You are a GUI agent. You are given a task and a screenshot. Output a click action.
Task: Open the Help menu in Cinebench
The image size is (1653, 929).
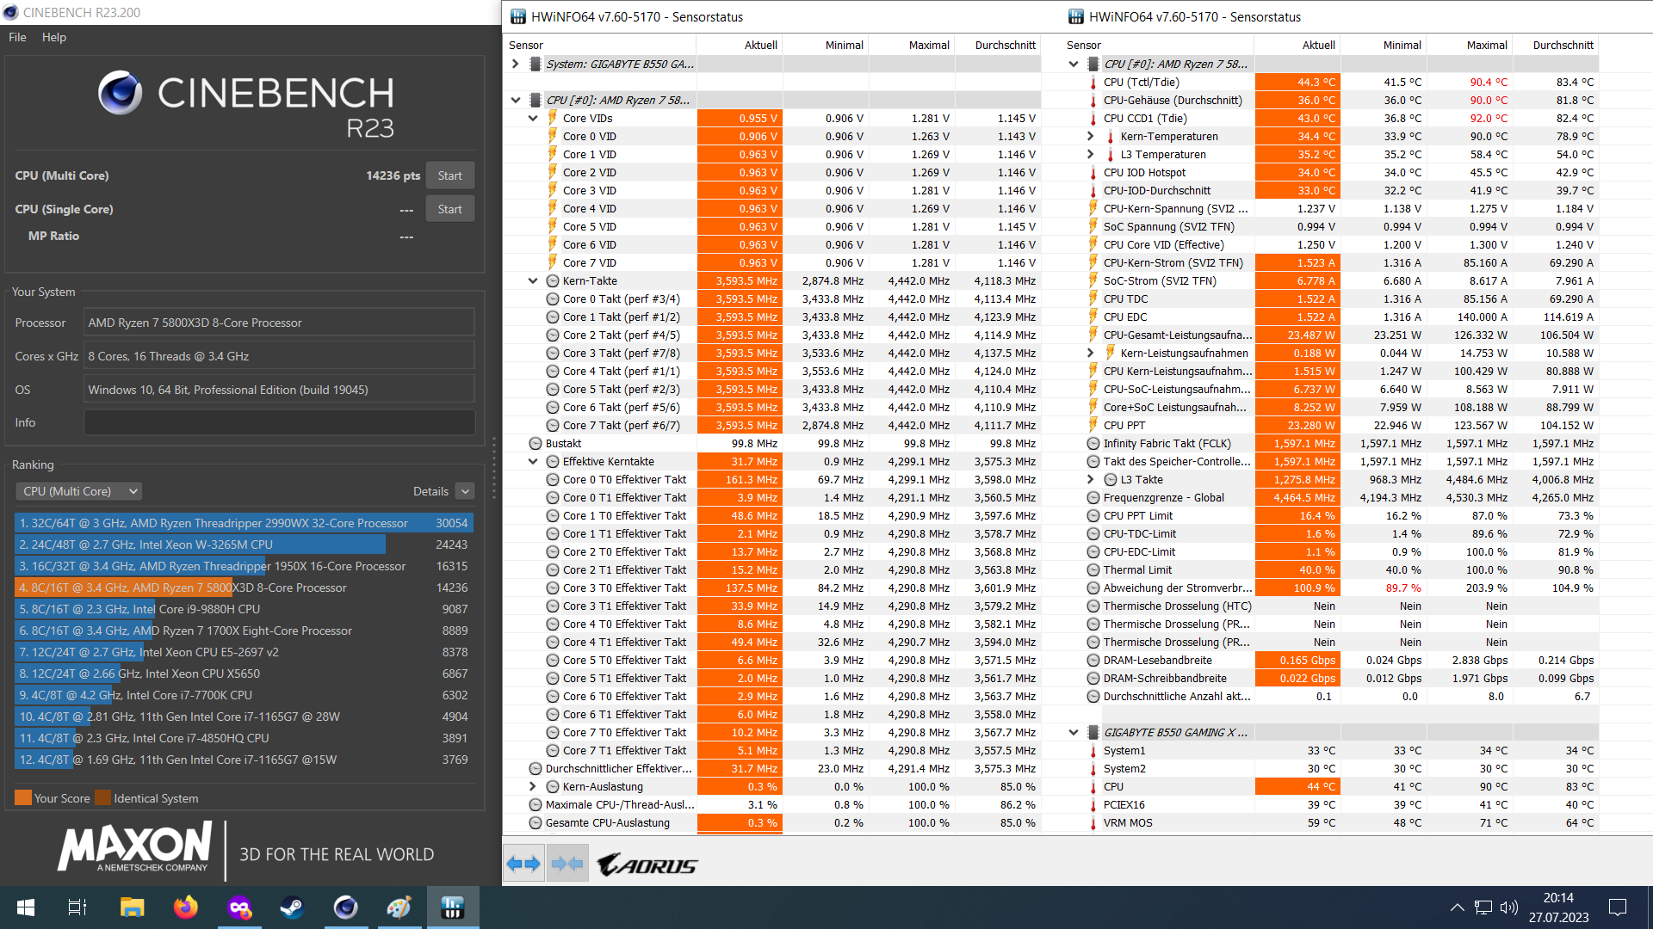53,37
